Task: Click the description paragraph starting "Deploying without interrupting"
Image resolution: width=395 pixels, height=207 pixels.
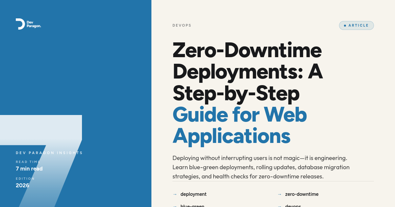Action: [261, 167]
